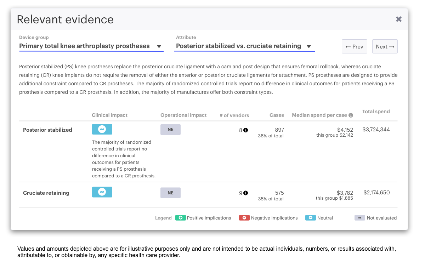Click Posterior stabilized NE operational impact badge
The height and width of the screenshot is (279, 425).
click(170, 130)
